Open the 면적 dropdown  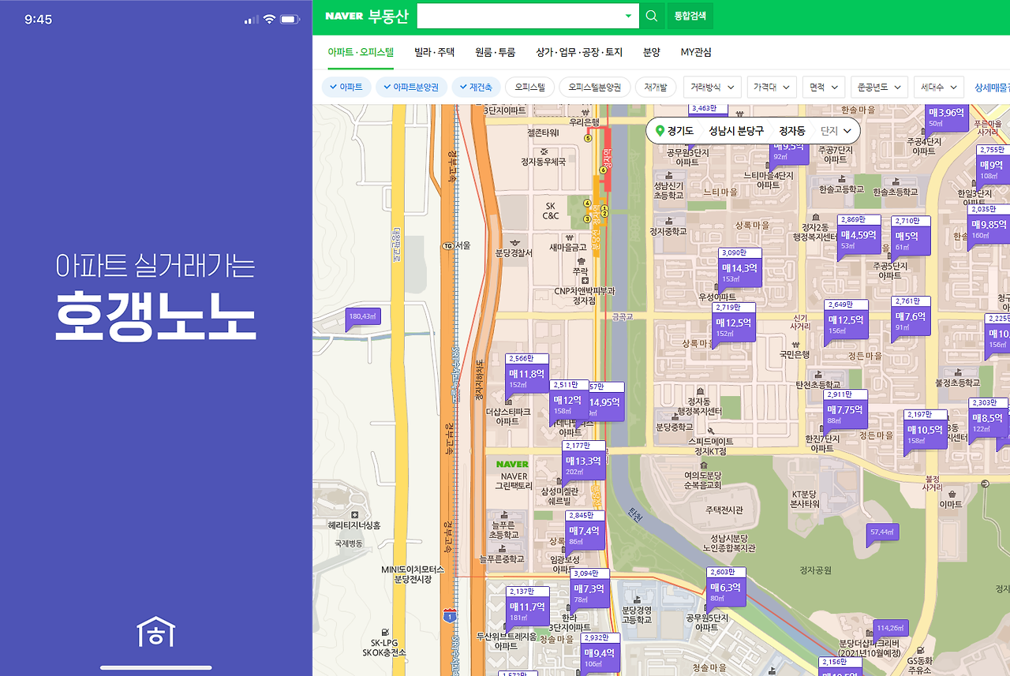(824, 87)
